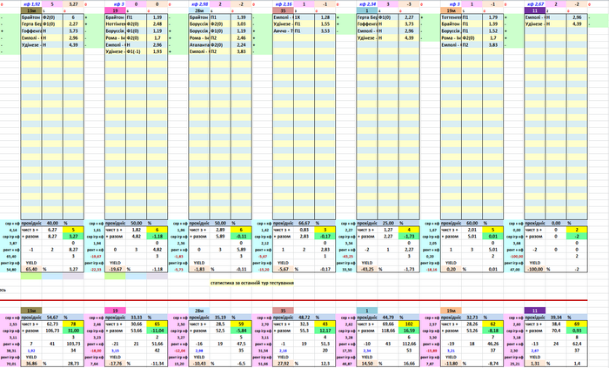This screenshot has width=609, height=368.
Task: Click the green cell showing 31,00
Action: [73, 331]
